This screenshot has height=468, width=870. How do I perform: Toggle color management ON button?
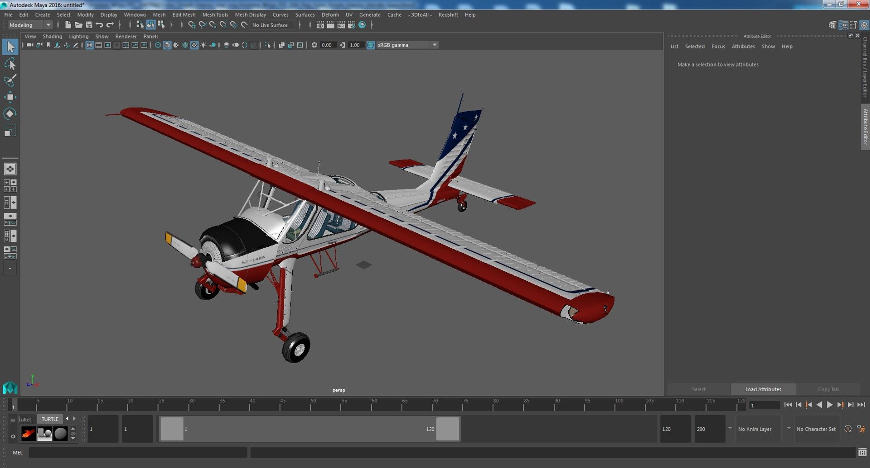click(371, 45)
